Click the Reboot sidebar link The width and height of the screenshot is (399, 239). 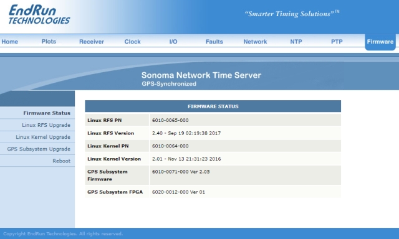pos(61,161)
